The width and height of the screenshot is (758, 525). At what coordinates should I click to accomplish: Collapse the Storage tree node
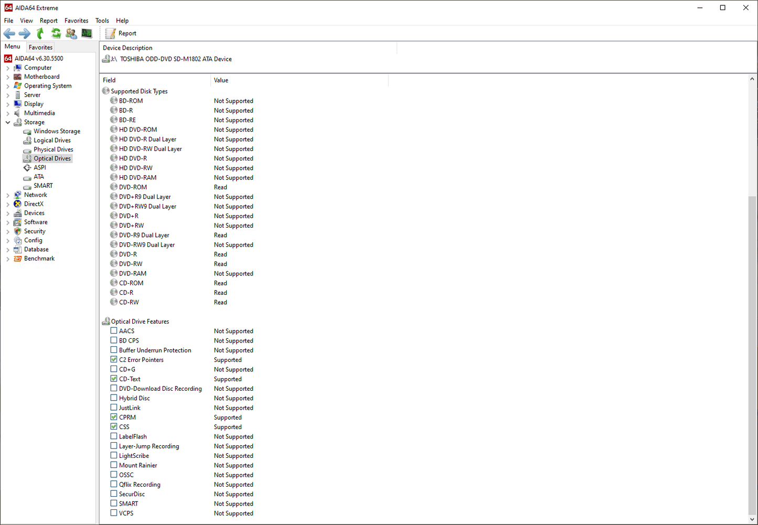click(x=8, y=122)
